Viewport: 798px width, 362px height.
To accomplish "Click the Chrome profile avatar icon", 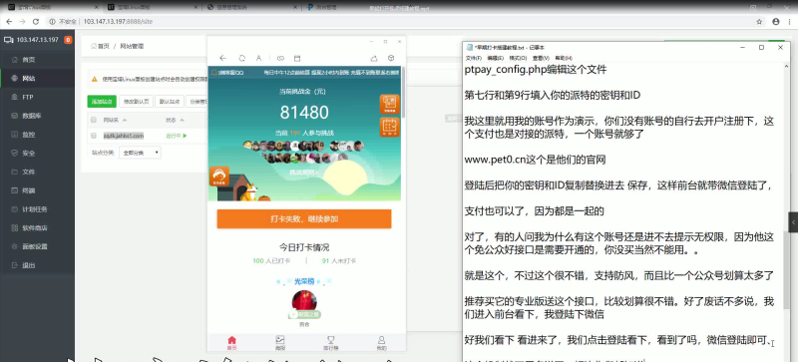I will (x=776, y=21).
